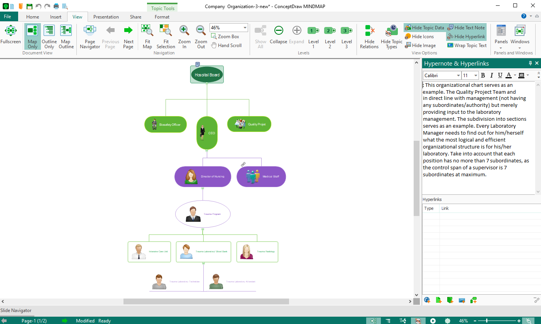Viewport: 541px width, 324px height.
Task: Collapse the selected topic levels
Action: click(279, 34)
